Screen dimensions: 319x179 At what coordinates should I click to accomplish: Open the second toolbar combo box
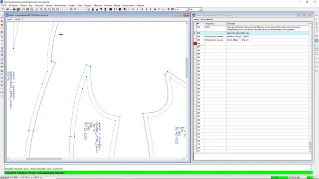point(195,9)
